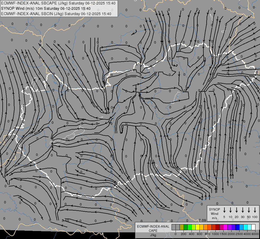Click the 100 m/s wind arrow in legend

(255, 210)
